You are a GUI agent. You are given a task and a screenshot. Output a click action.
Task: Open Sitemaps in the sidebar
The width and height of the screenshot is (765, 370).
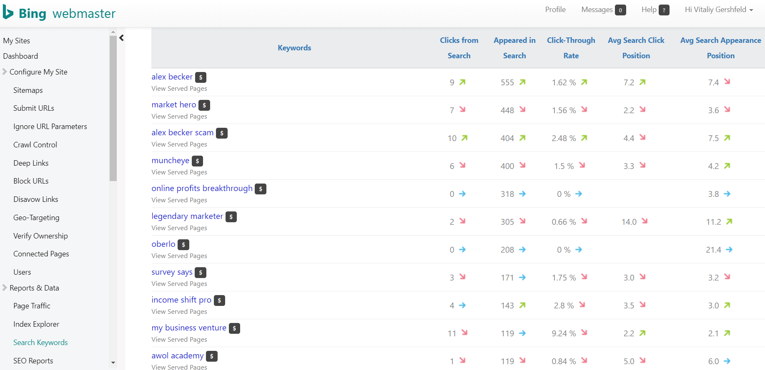point(28,90)
